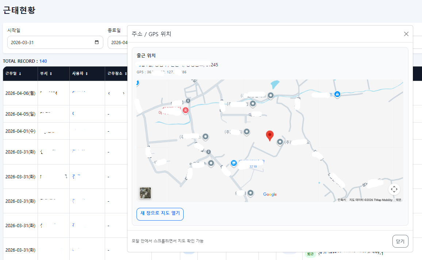Click 단축키 link on map footer

[342, 200]
